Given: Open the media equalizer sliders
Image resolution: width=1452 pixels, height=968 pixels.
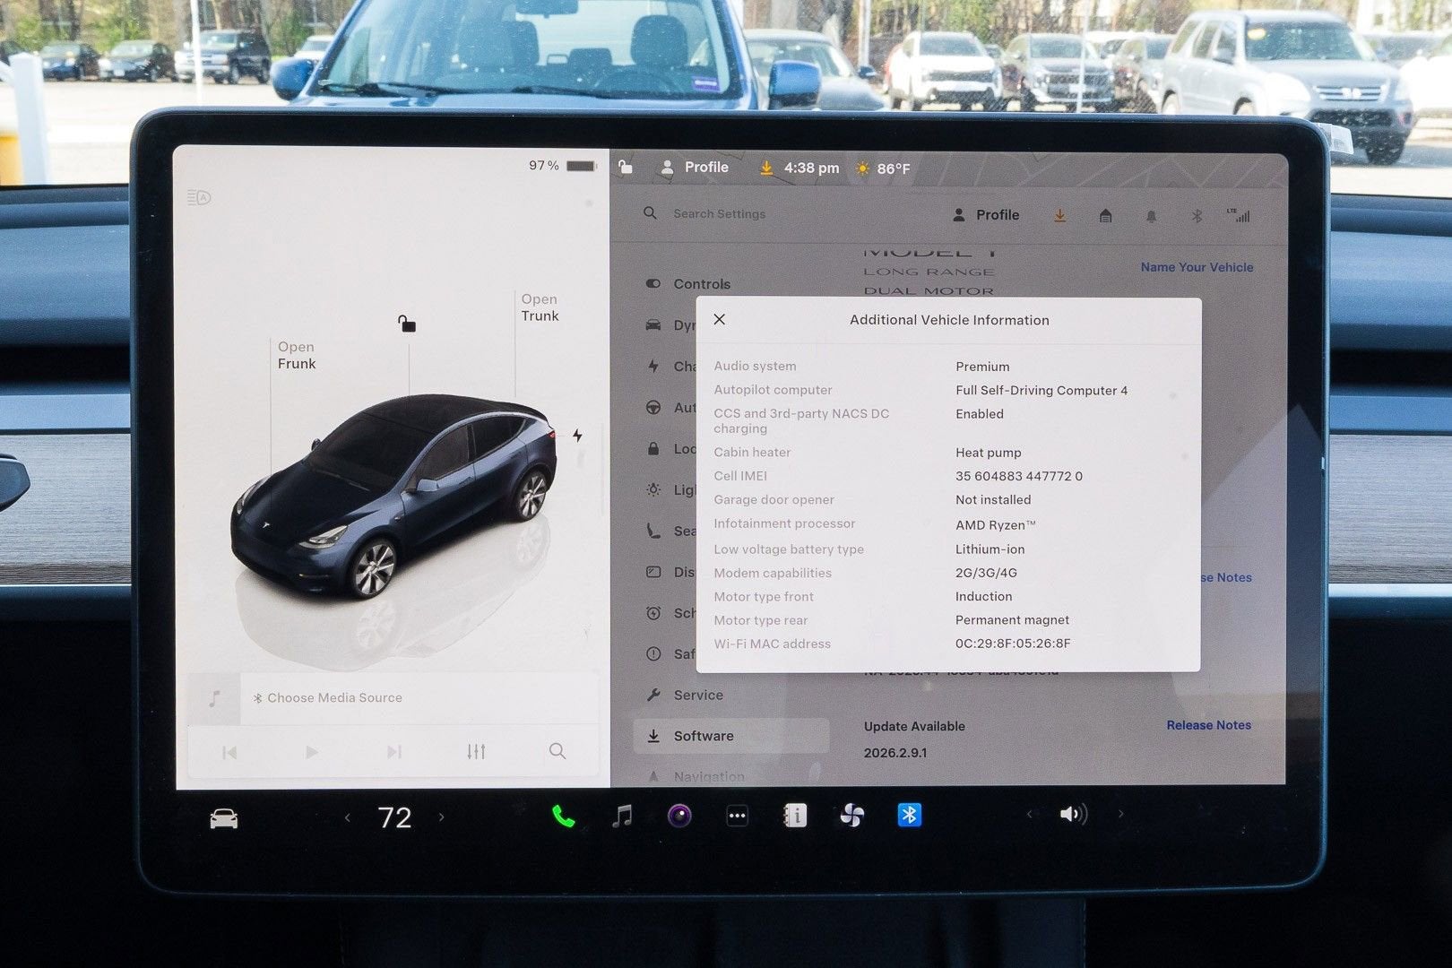Looking at the screenshot, I should pyautogui.click(x=476, y=751).
